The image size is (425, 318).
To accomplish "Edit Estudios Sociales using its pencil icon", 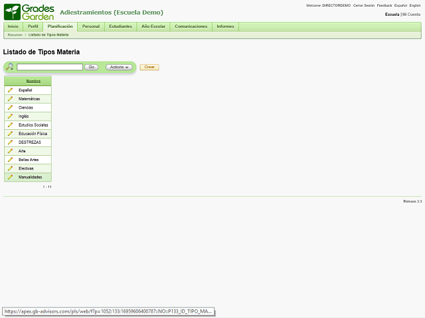I will tap(11, 125).
